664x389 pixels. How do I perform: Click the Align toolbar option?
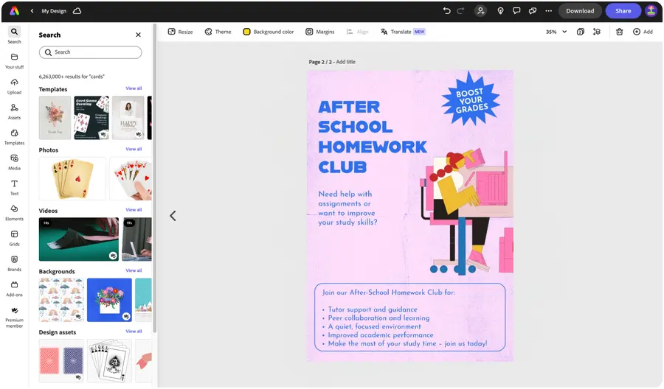(x=357, y=32)
